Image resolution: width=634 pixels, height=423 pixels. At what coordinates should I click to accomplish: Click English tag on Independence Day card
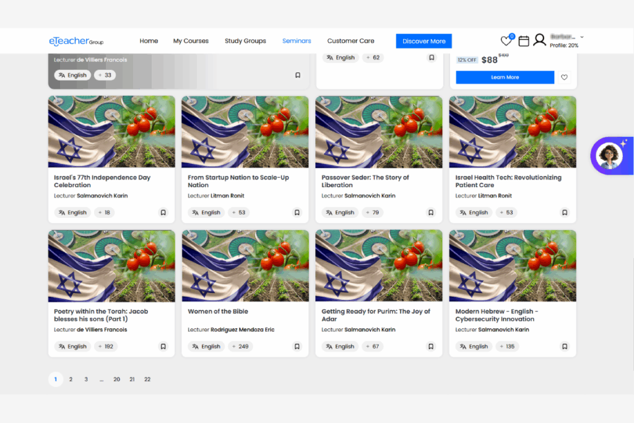pyautogui.click(x=72, y=212)
